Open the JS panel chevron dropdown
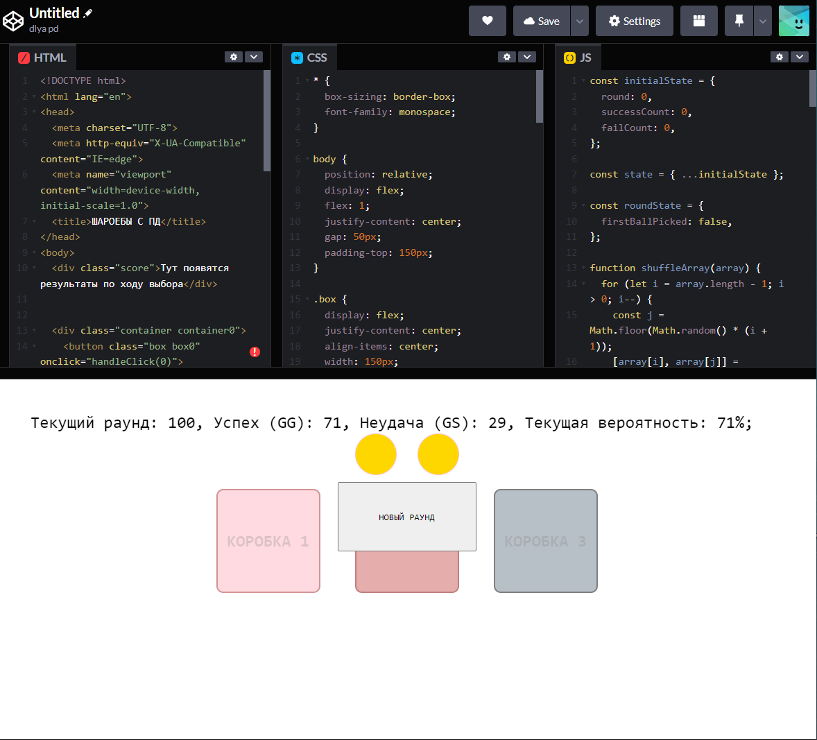Image resolution: width=817 pixels, height=740 pixels. pyautogui.click(x=800, y=57)
